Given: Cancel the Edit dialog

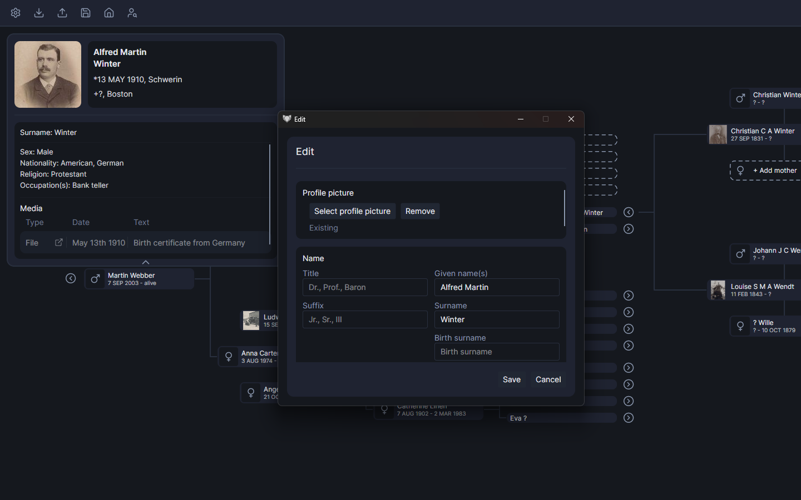Looking at the screenshot, I should pos(548,379).
